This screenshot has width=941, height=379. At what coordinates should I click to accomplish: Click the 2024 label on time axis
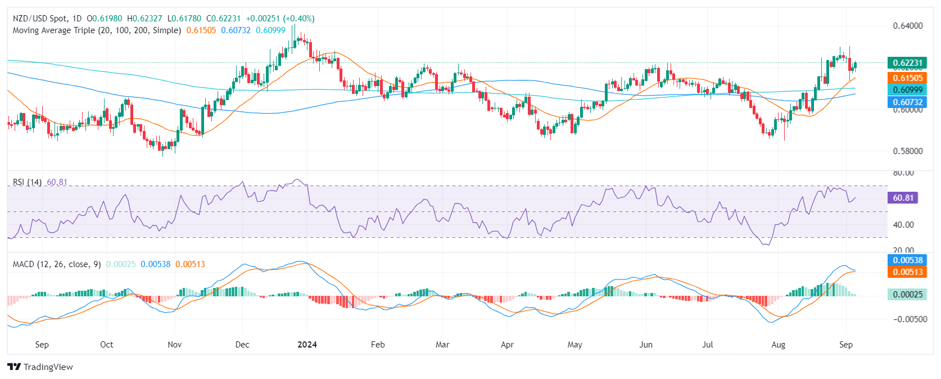coord(307,345)
